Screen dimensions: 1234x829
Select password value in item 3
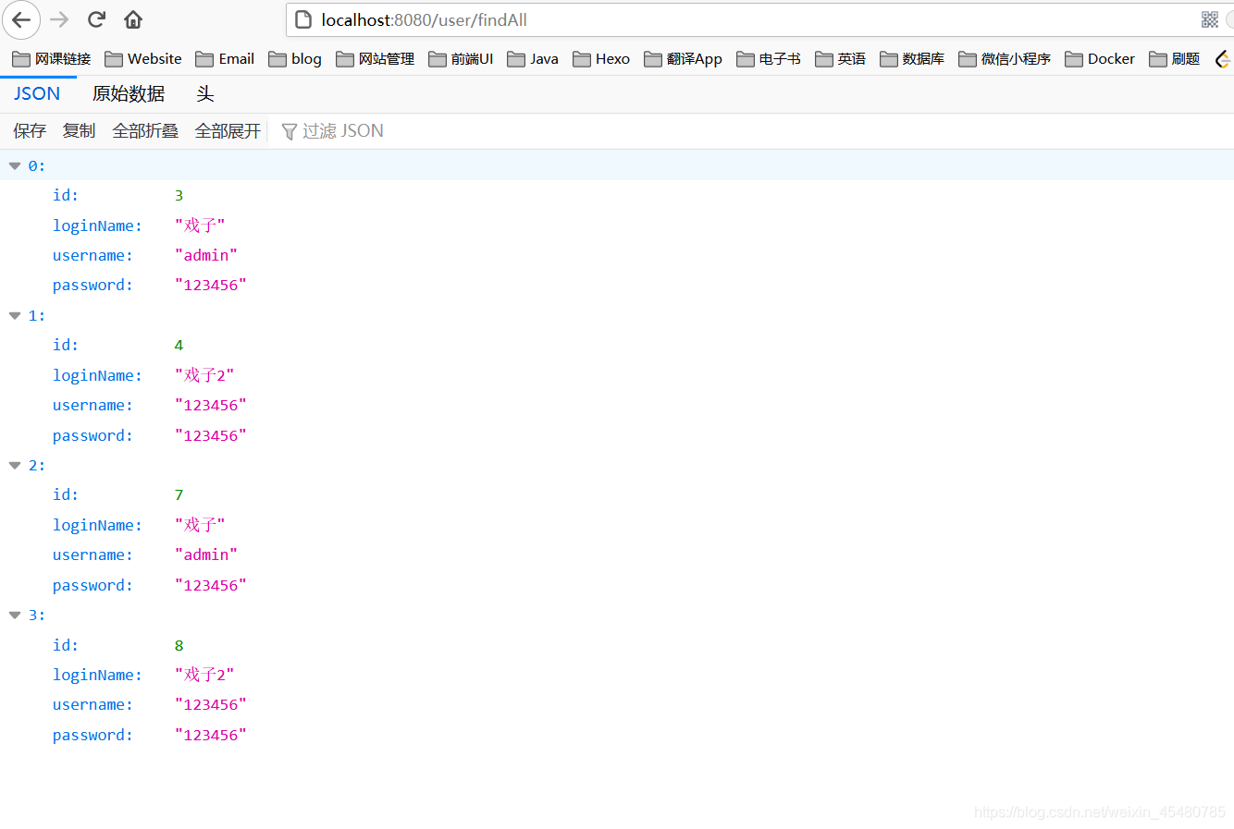211,735
